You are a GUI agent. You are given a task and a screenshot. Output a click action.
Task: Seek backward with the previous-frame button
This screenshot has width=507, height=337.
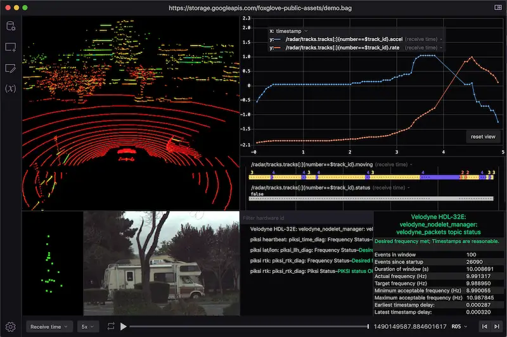point(484,327)
